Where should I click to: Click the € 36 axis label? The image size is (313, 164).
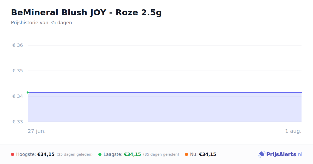click(18, 45)
